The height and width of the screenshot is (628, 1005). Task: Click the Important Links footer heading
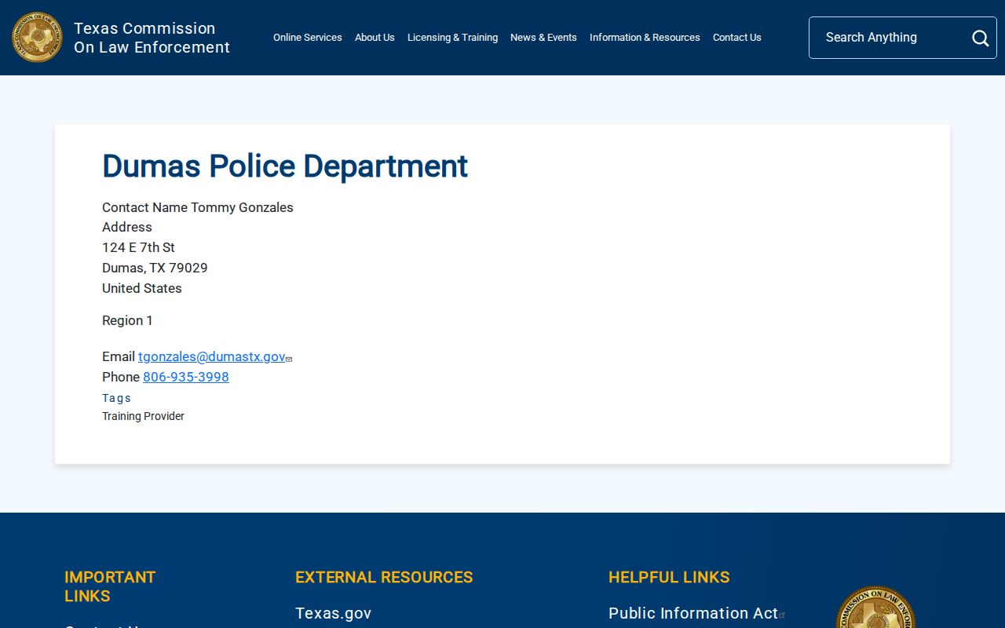110,586
